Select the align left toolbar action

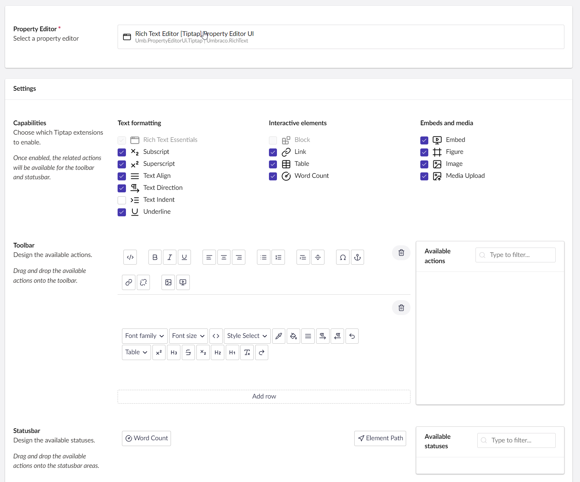tap(209, 257)
